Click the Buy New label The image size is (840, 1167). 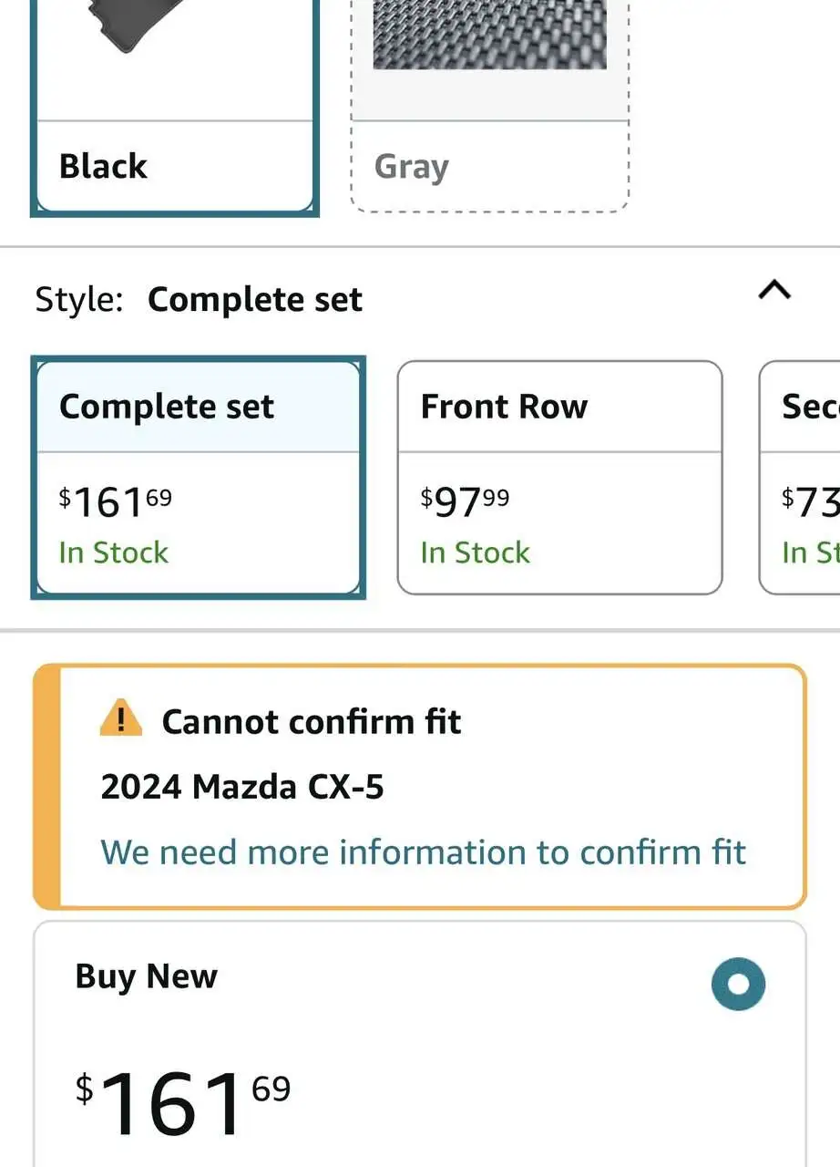tap(146, 976)
